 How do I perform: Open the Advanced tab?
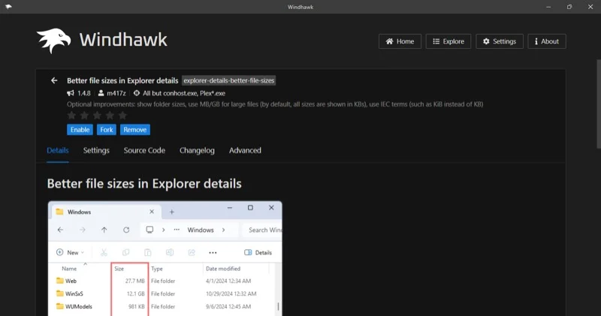pyautogui.click(x=245, y=150)
